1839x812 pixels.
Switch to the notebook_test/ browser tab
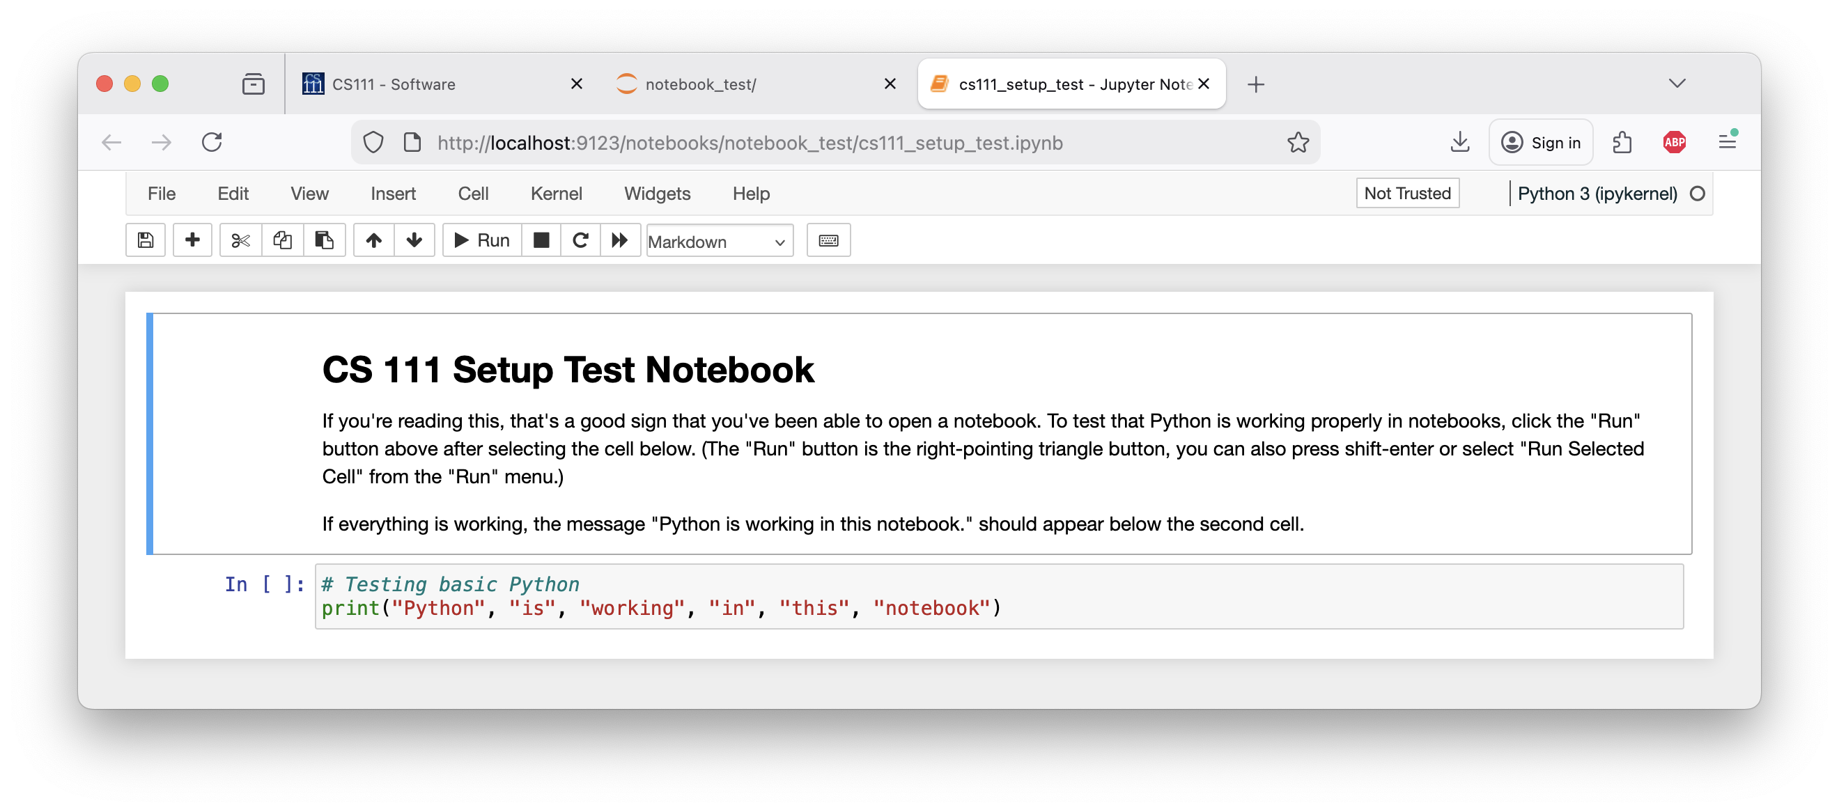[x=699, y=84]
